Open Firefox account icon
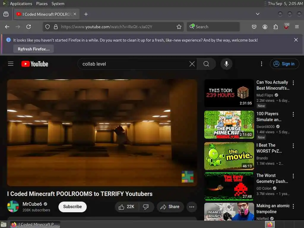The image size is (304, 228). [265, 26]
